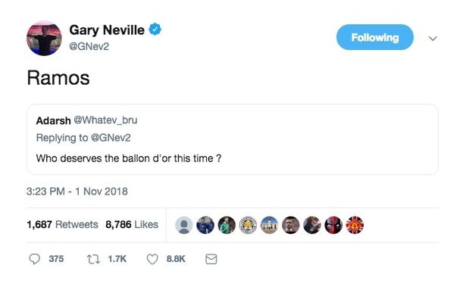Toggle the Following button

375,37
